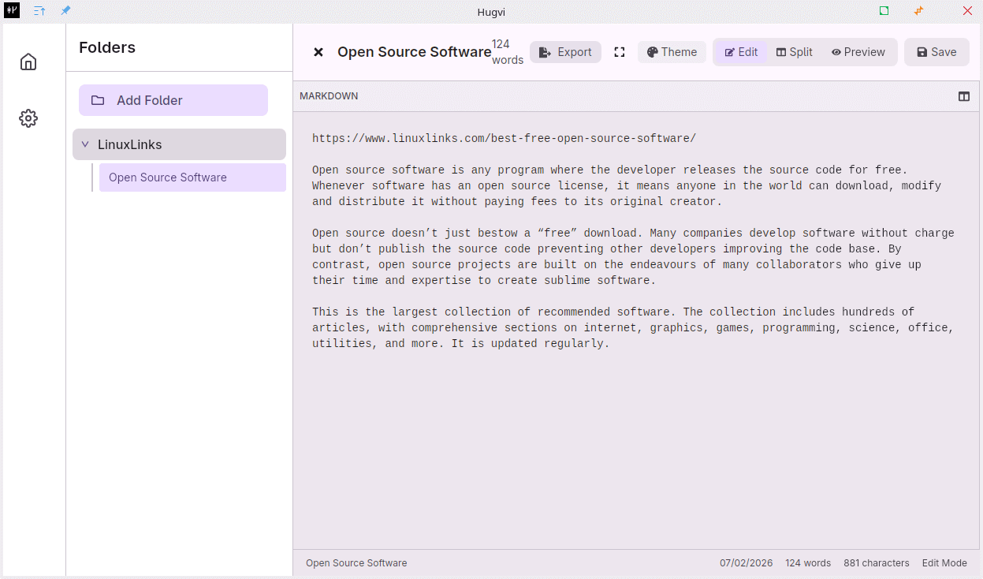Open the Theme picker
983x579 pixels.
click(x=672, y=52)
